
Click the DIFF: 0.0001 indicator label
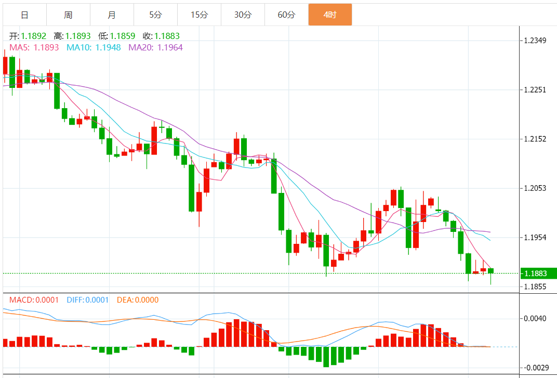click(x=88, y=300)
